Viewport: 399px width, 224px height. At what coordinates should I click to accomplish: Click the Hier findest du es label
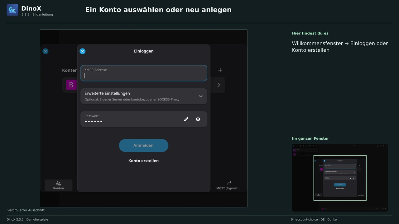click(310, 33)
